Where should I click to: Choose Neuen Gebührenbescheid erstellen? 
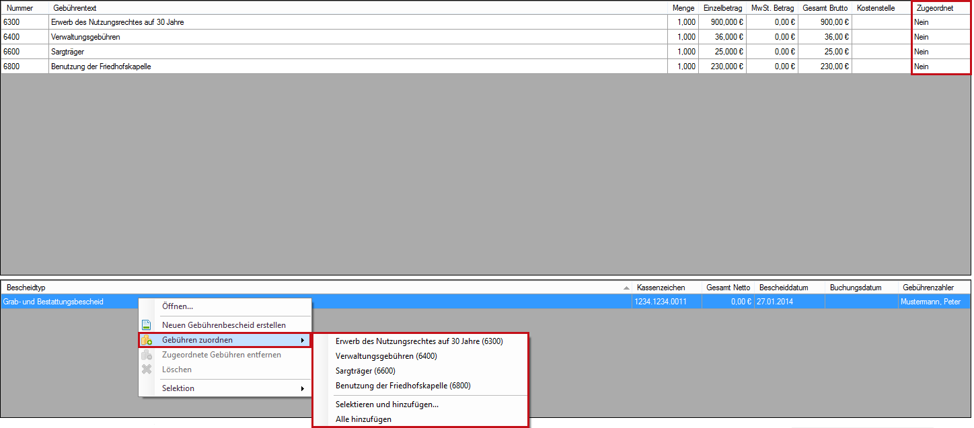[x=223, y=325]
